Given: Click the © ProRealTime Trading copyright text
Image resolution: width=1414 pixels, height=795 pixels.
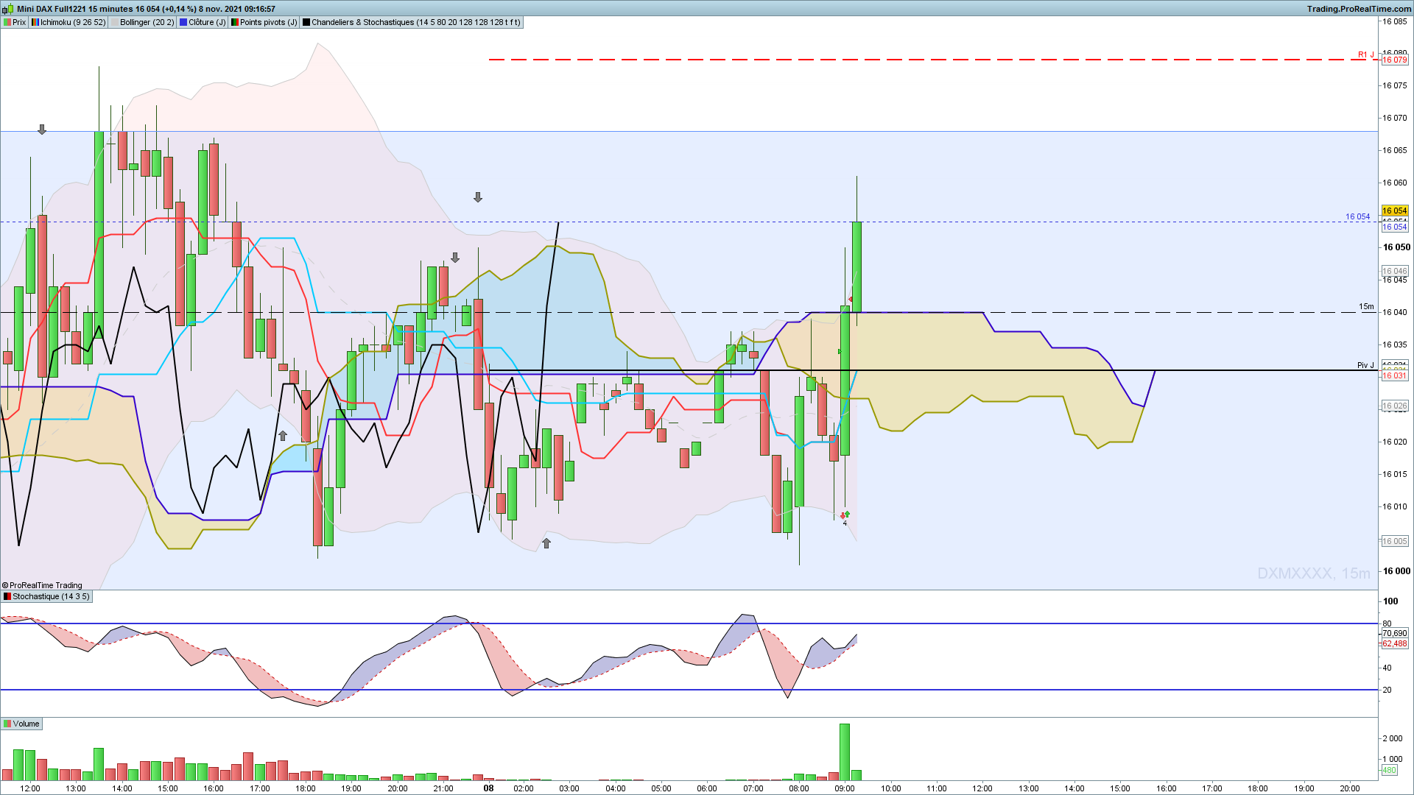Looking at the screenshot, I should (42, 585).
